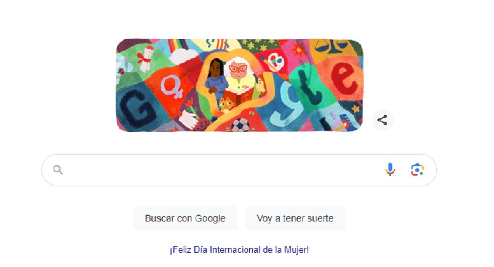
Task: Click the Buscar con Google button
Action: coord(185,218)
